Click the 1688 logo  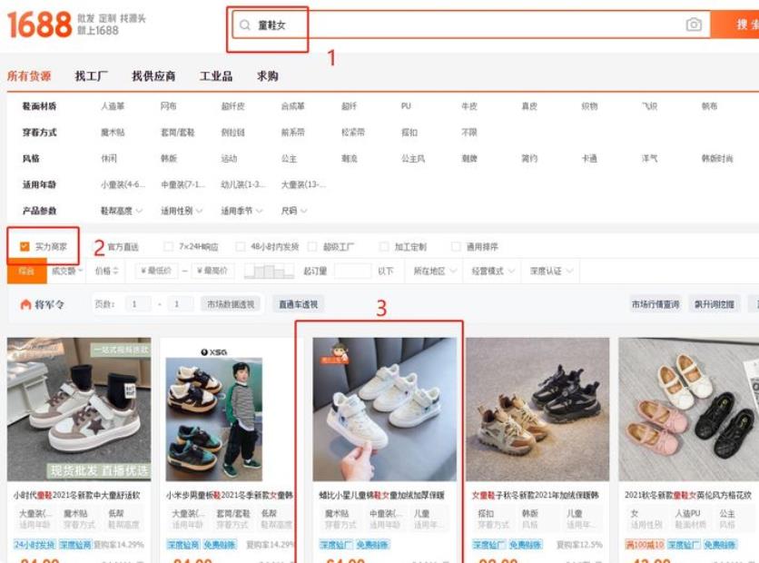pos(39,25)
